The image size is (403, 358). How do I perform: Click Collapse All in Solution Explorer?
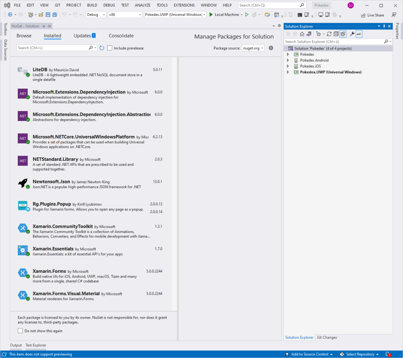point(336,34)
